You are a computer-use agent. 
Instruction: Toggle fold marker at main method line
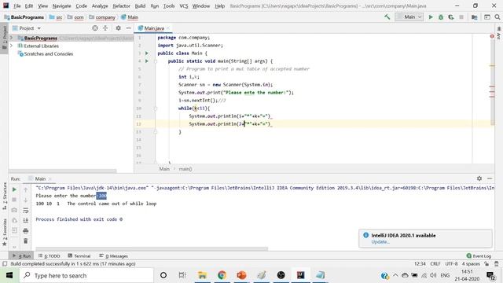tap(156, 61)
